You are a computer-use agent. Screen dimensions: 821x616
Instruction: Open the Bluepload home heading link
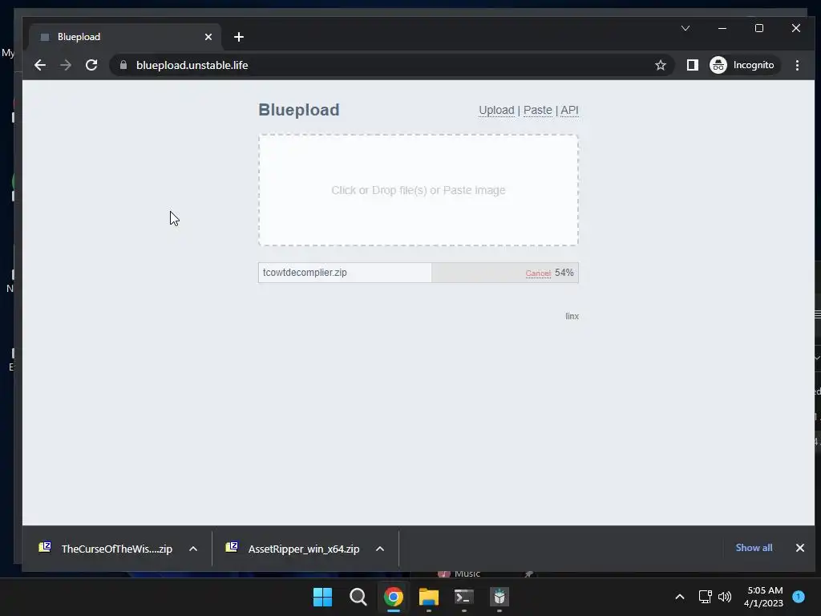[x=299, y=110]
